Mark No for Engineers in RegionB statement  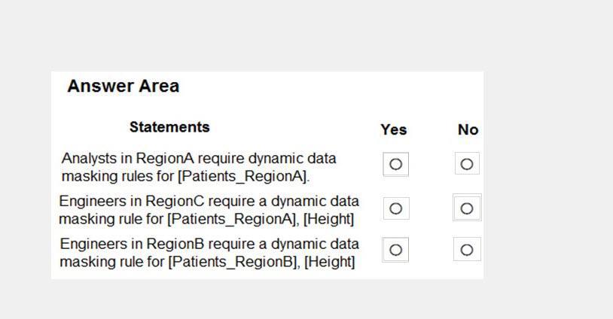[x=467, y=250]
